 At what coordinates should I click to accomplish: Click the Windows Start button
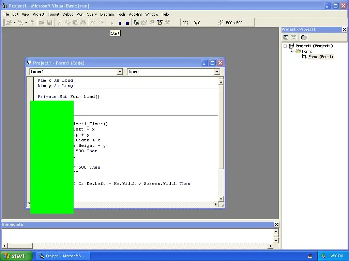(16, 256)
